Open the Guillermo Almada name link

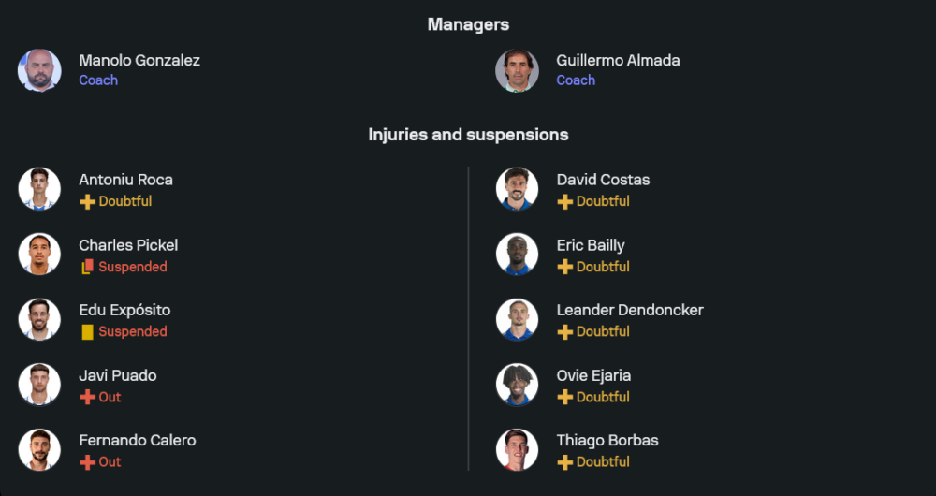coord(618,60)
